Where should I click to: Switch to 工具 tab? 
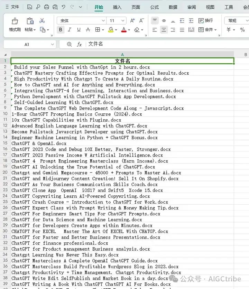click(229, 7)
